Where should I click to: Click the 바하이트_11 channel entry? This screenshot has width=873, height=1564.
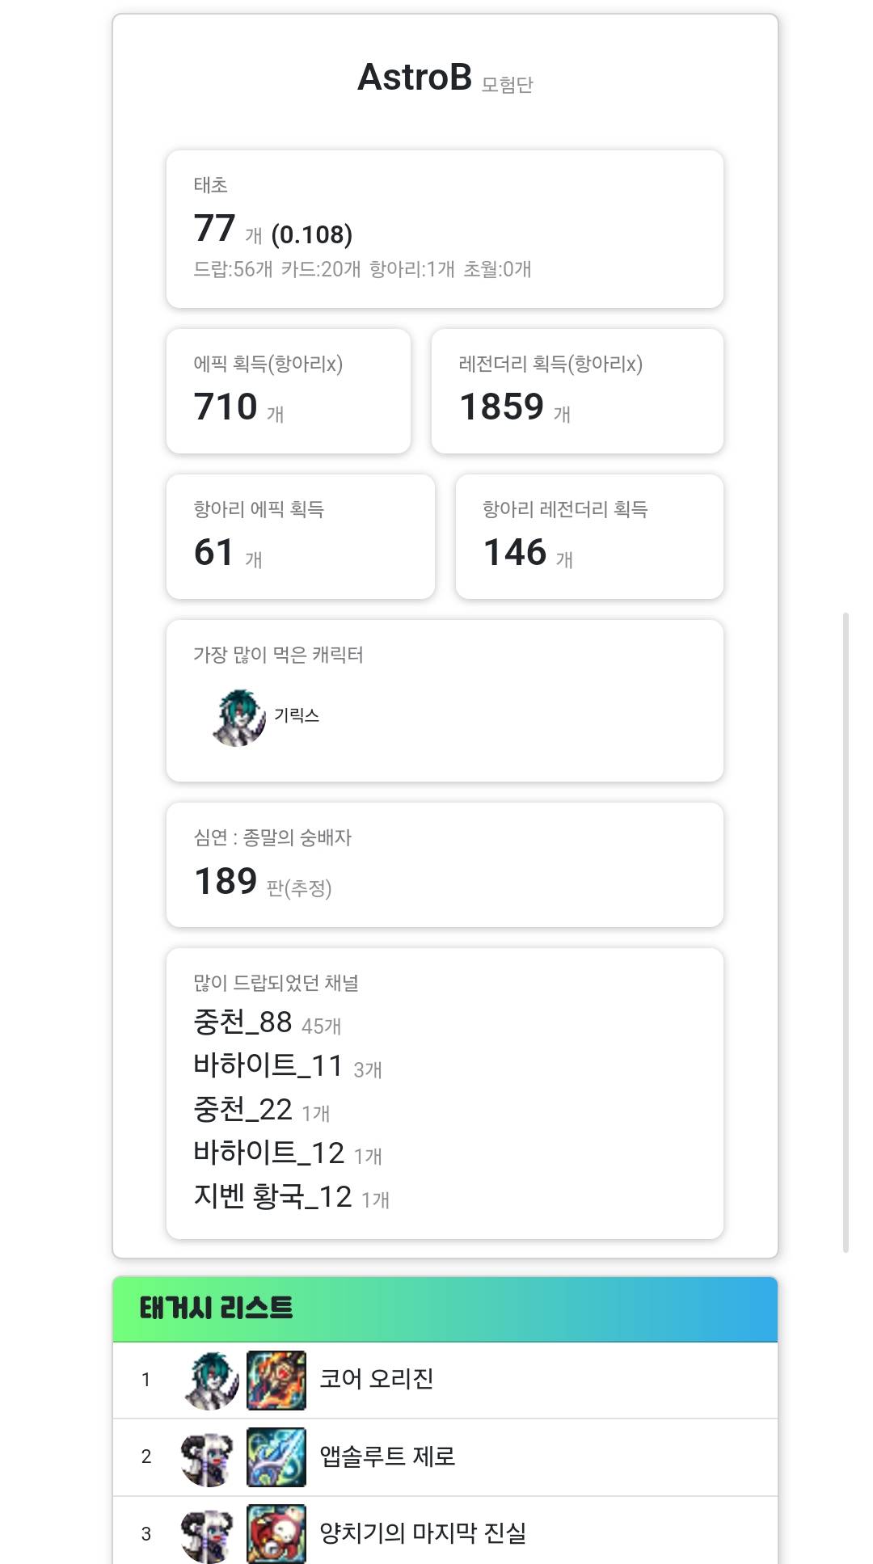tap(288, 1066)
